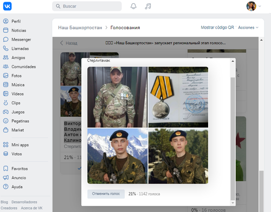Click the Vídeos play icon
This screenshot has width=271, height=212.
pyautogui.click(x=6, y=94)
